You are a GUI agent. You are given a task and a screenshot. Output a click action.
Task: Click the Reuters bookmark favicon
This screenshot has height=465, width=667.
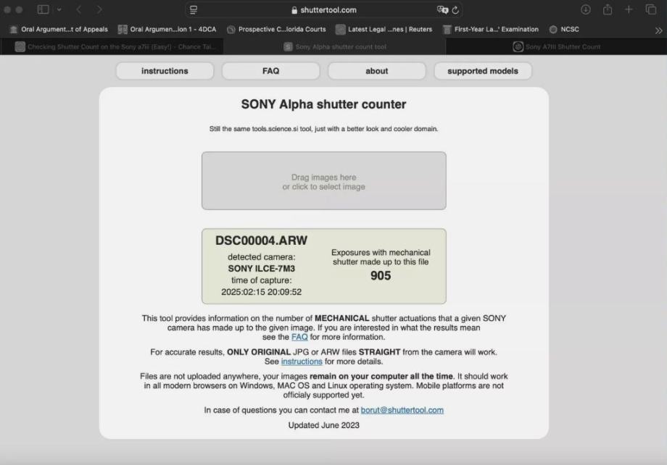[340, 29]
